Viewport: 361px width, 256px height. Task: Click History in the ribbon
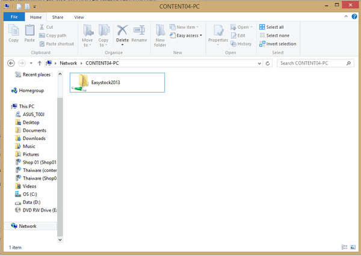[241, 44]
